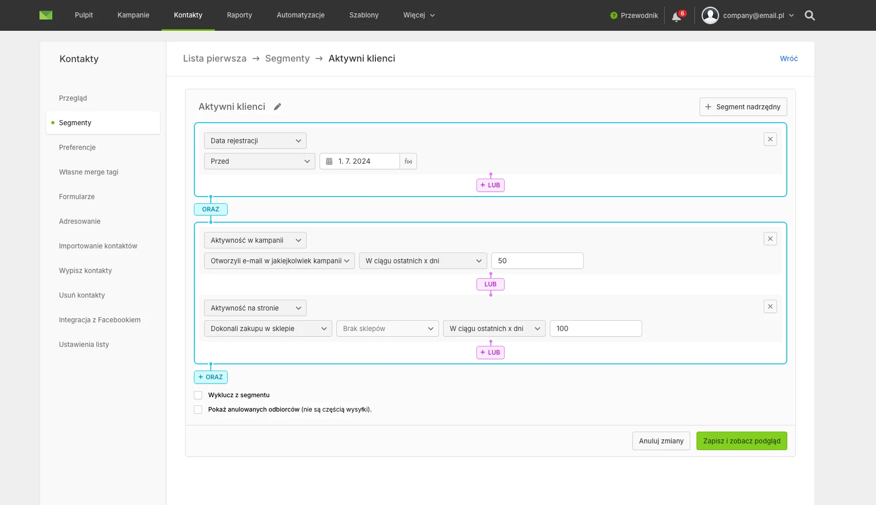The height and width of the screenshot is (505, 876).
Task: Expand the Data rejestracji dropdown
Action: [255, 141]
